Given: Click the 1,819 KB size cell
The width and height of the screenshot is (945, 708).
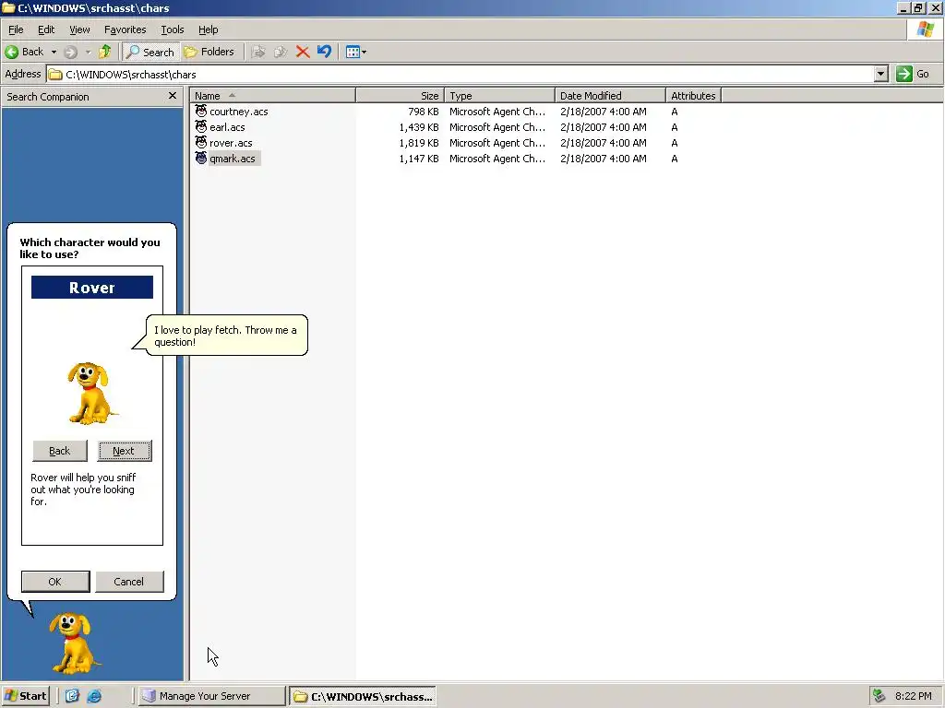Looking at the screenshot, I should pyautogui.click(x=419, y=143).
